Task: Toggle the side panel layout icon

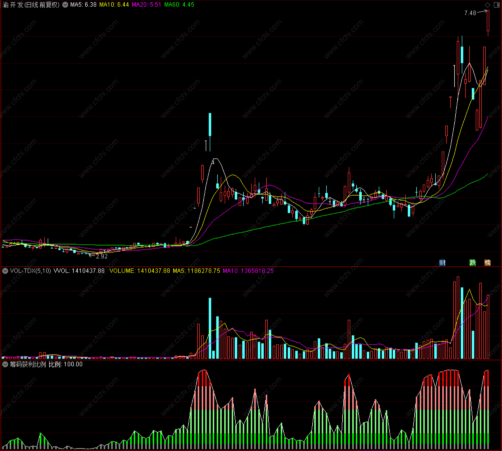Action: [496, 5]
